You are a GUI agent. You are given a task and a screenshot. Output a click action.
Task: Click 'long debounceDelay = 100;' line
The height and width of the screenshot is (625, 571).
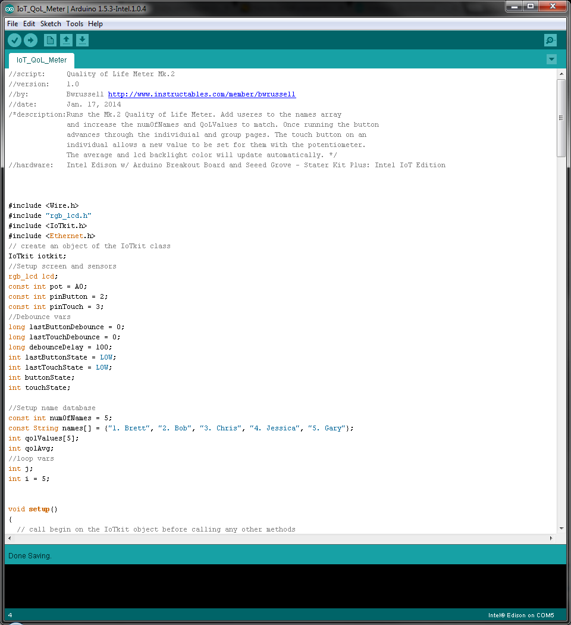[60, 347]
